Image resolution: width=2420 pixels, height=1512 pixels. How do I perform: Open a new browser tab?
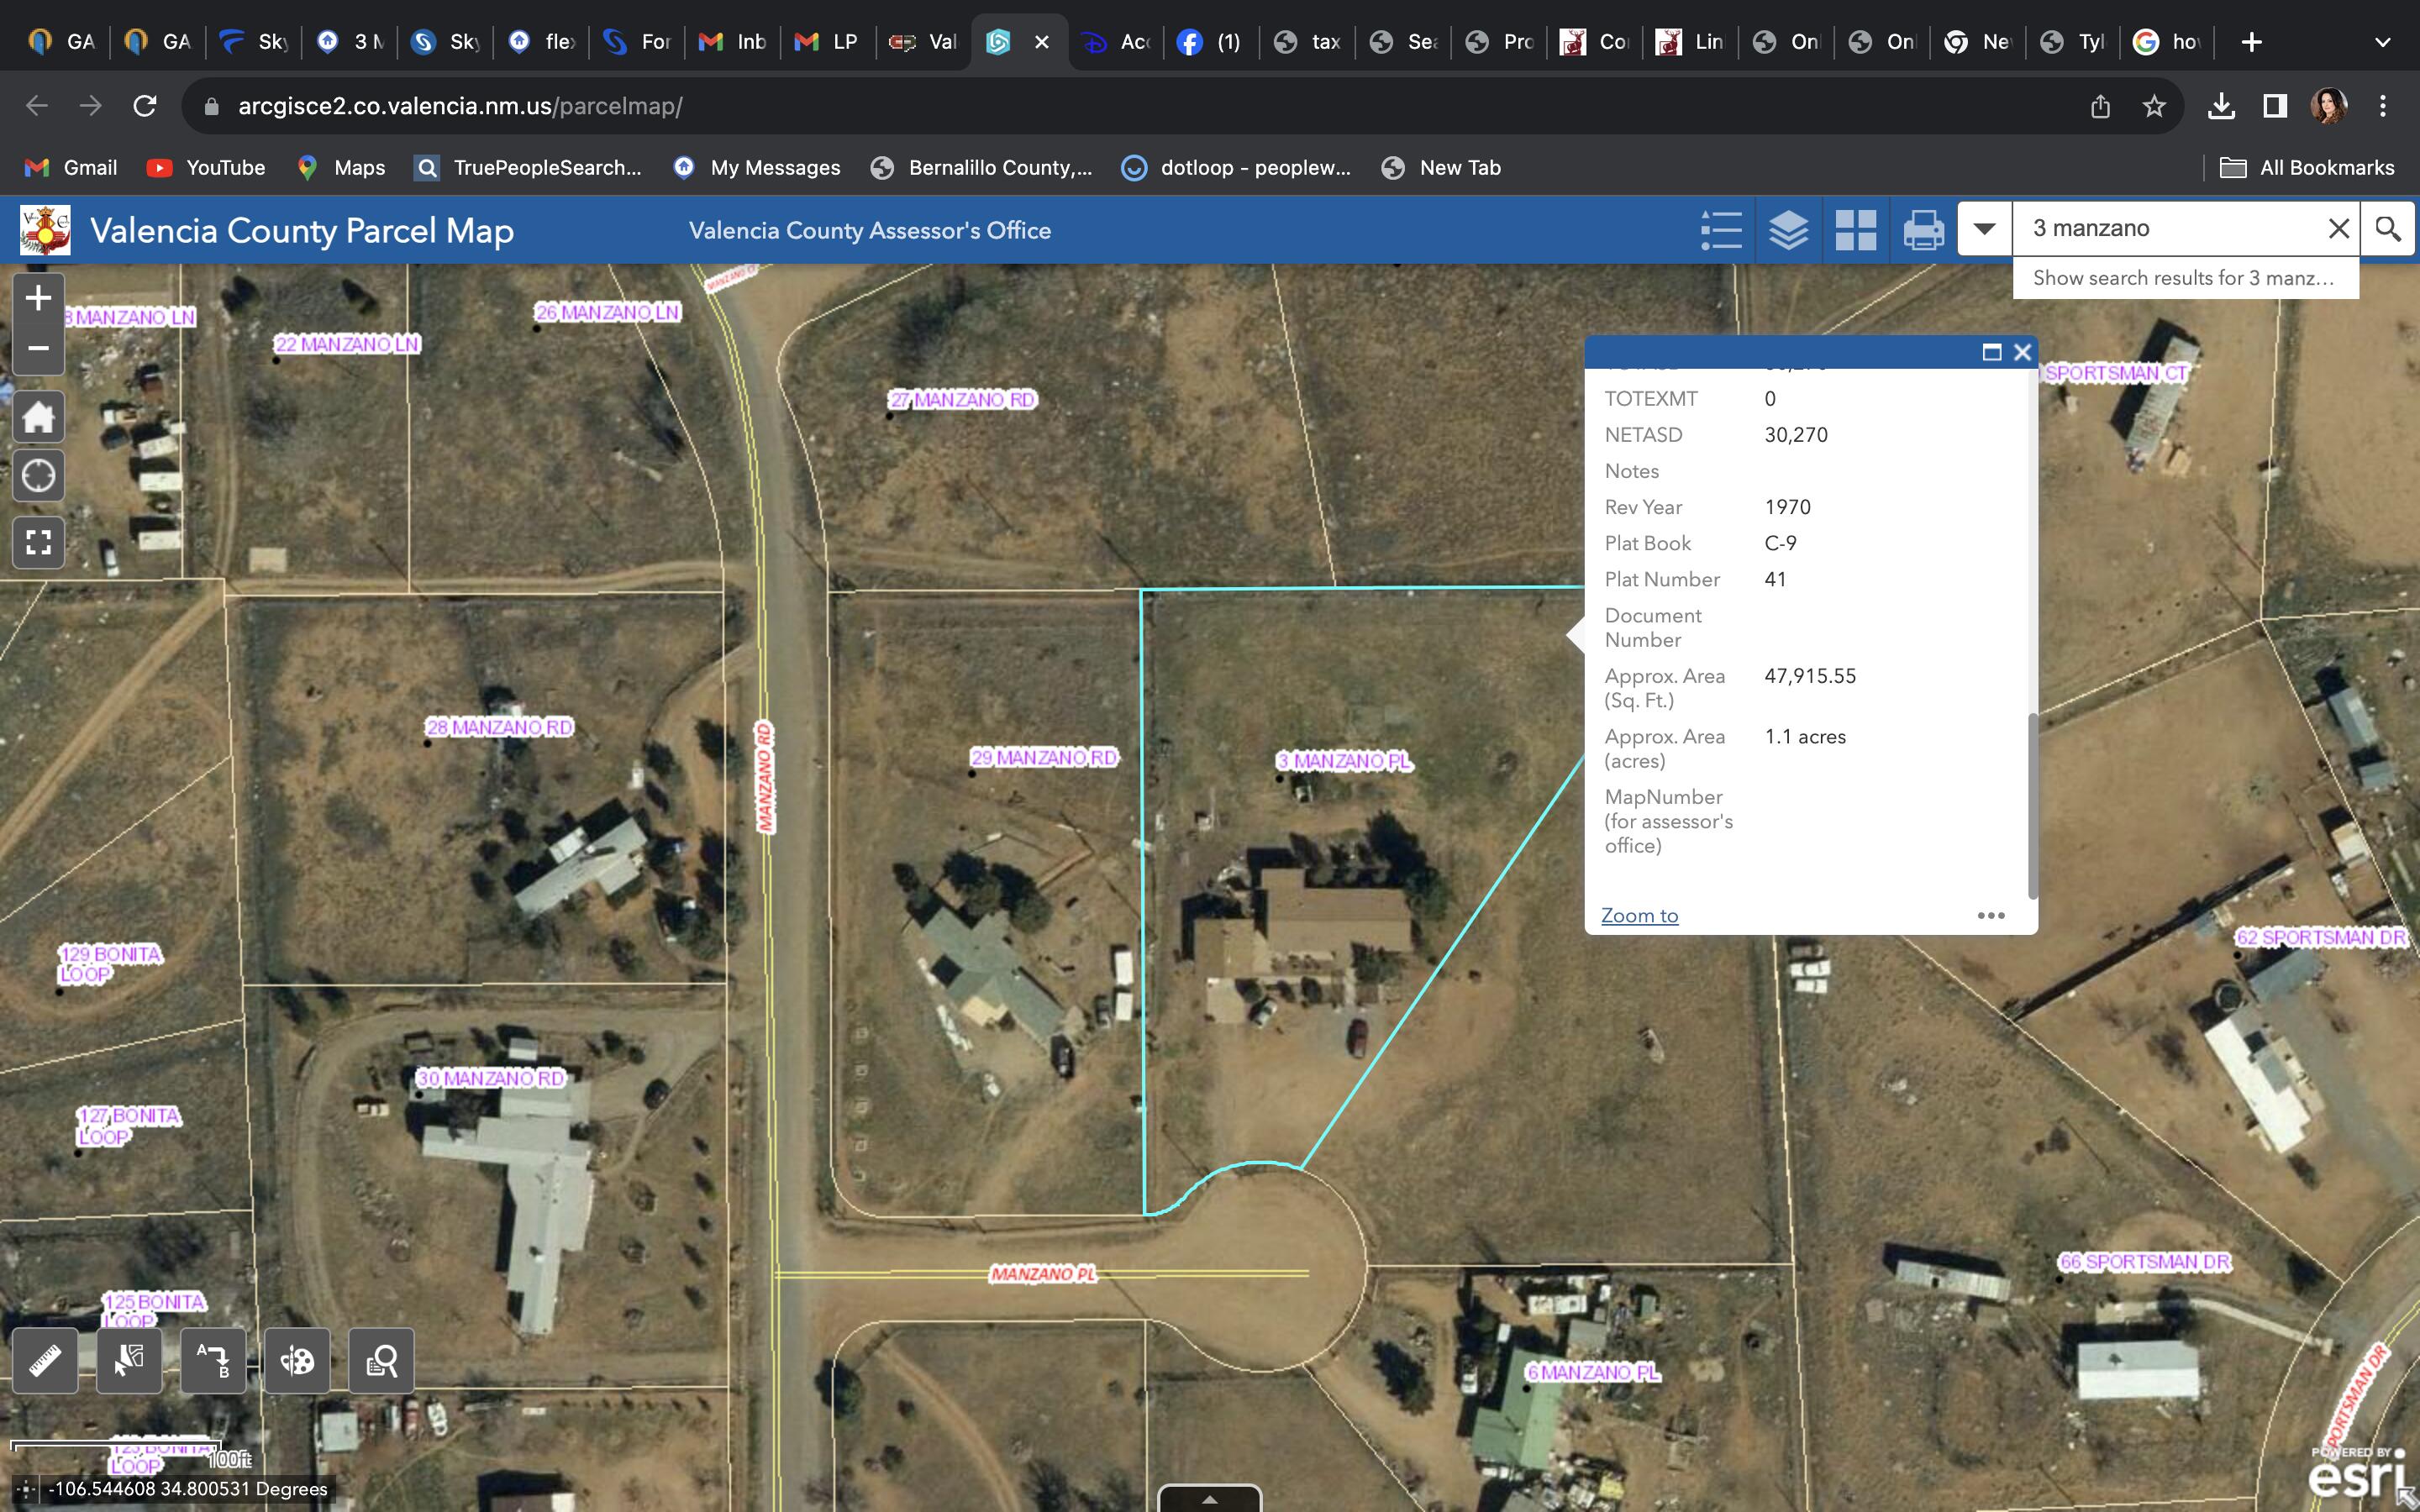click(2251, 42)
